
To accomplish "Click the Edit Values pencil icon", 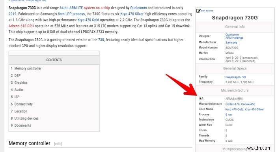I will 198,11.
